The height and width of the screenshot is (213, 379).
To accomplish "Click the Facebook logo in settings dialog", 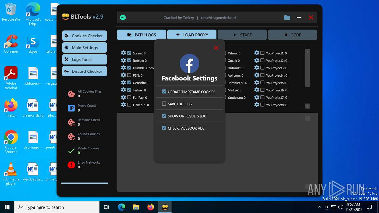I will [189, 64].
